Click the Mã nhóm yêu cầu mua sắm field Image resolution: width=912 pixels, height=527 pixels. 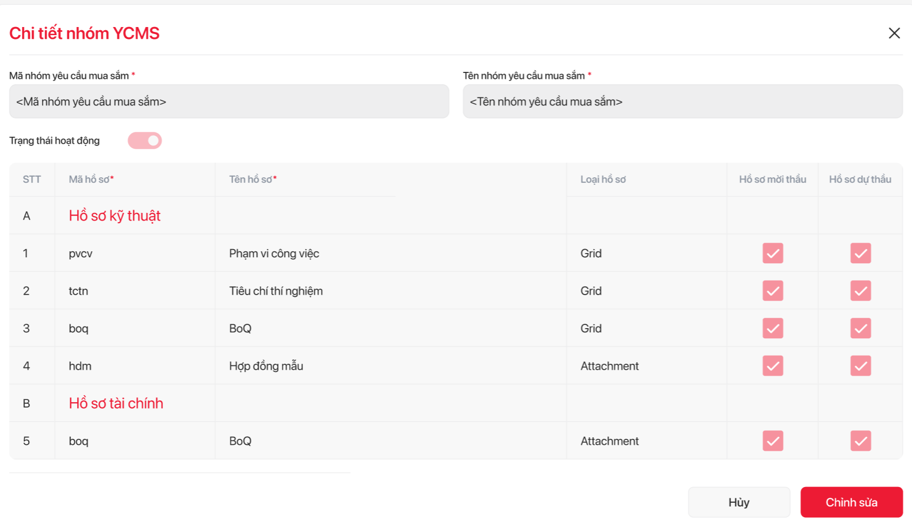[229, 102]
